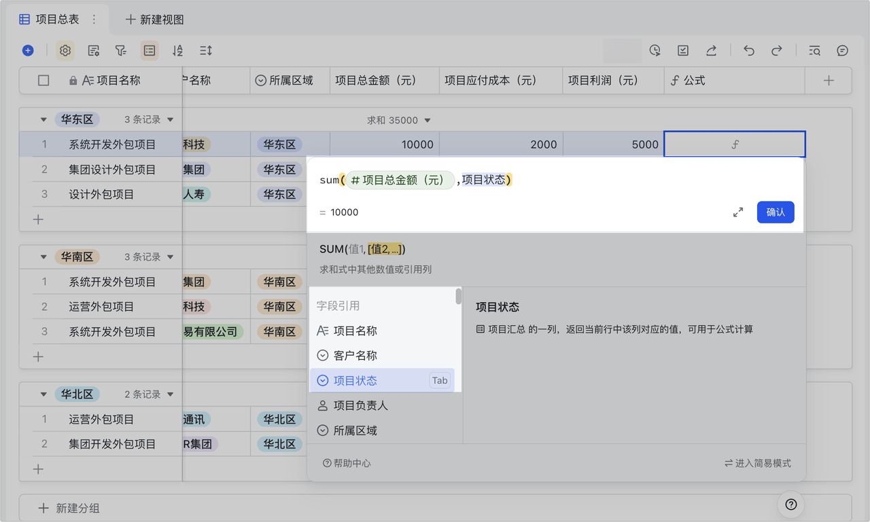The width and height of the screenshot is (870, 522).
Task: Click the Tab hint key on 项目状态
Action: pos(440,381)
